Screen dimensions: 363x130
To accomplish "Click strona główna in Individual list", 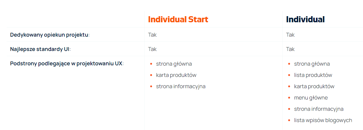I will [312, 64].
